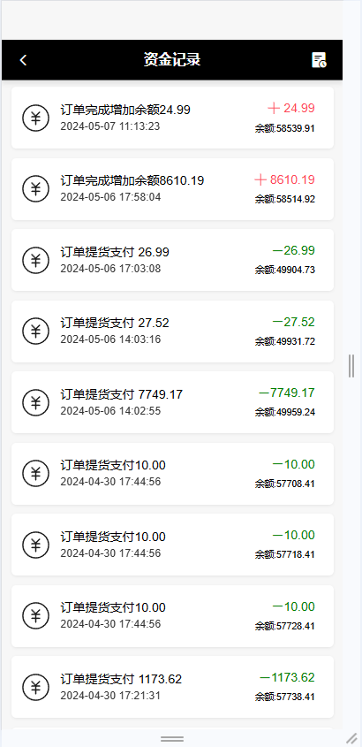Image resolution: width=362 pixels, height=747 pixels.
Task: Open record dated 2024-05-07 11:13:23
Action: coord(173,118)
